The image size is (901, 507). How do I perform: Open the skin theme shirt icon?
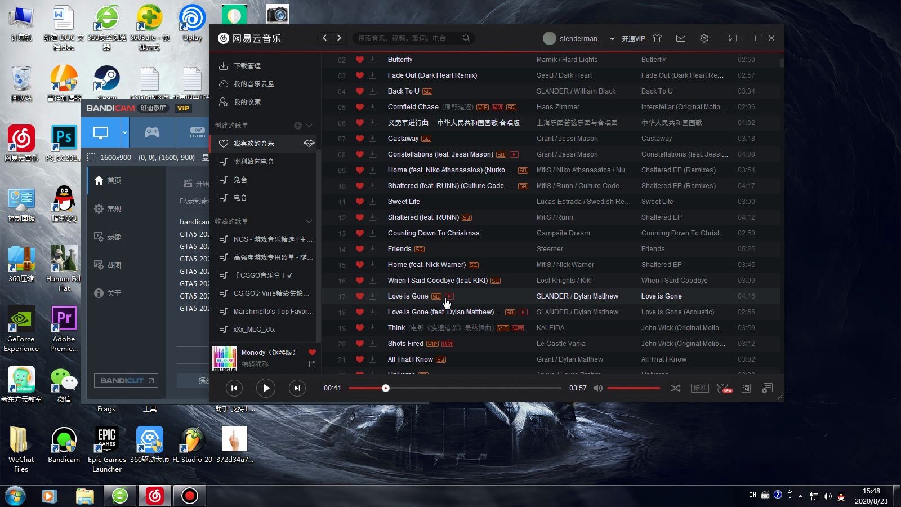coord(657,38)
